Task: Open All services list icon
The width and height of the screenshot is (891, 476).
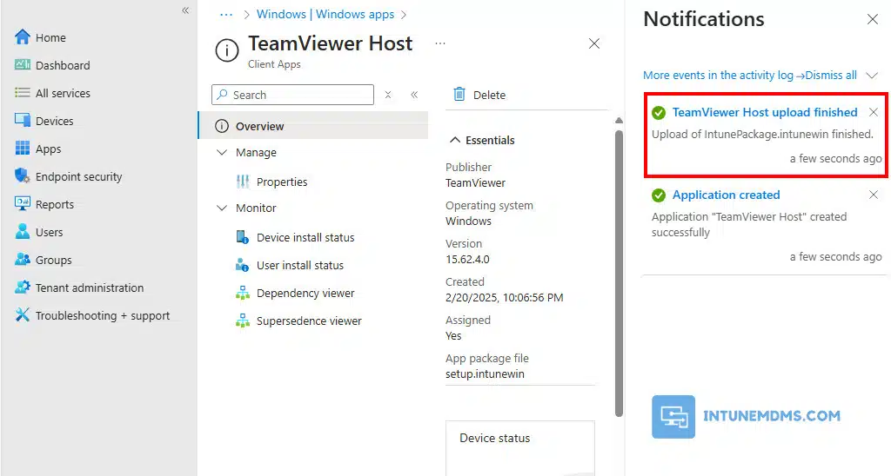Action: coord(22,92)
